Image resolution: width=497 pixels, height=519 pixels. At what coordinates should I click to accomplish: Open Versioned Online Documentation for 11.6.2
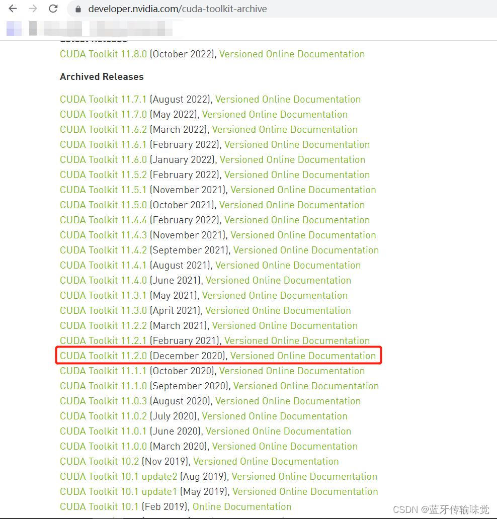[x=285, y=129]
